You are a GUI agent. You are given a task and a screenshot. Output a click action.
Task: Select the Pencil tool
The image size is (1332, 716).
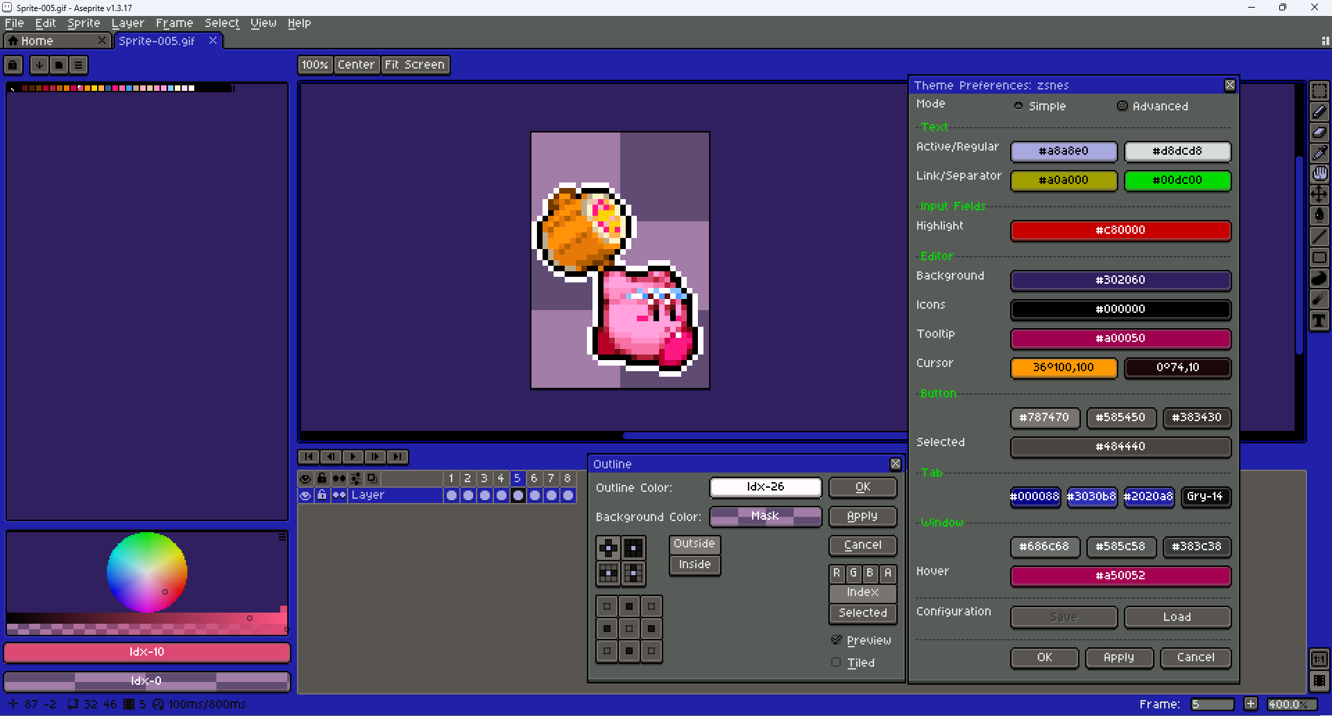point(1319,112)
